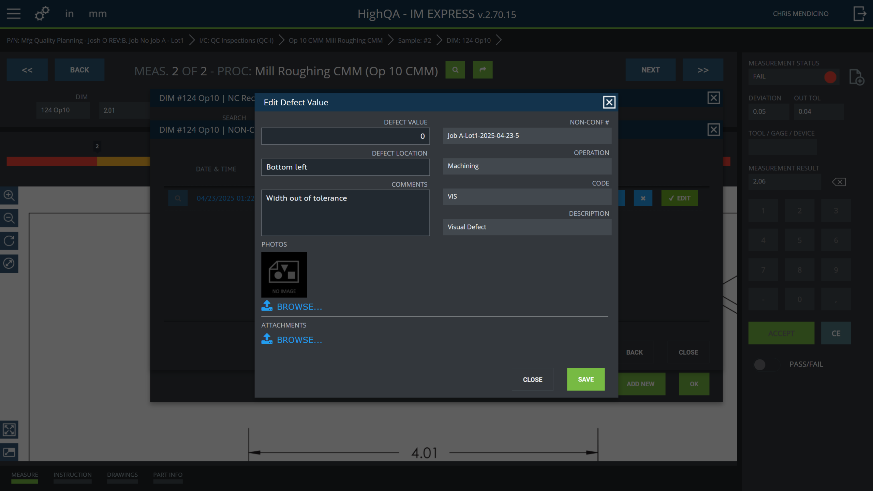The image size is (873, 491).
Task: Log out via exit icon
Action: (860, 14)
